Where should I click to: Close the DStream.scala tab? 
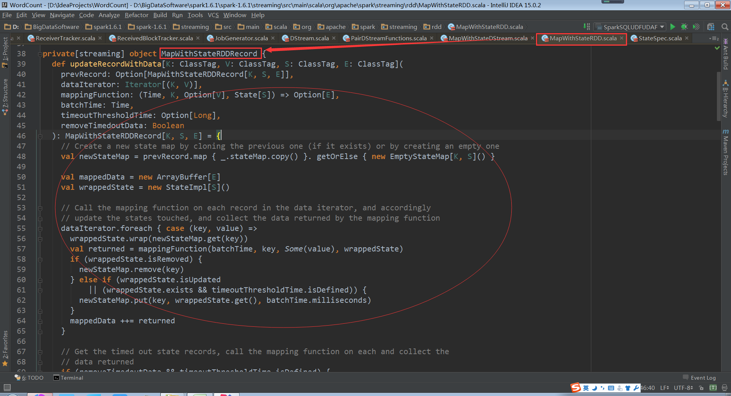334,38
